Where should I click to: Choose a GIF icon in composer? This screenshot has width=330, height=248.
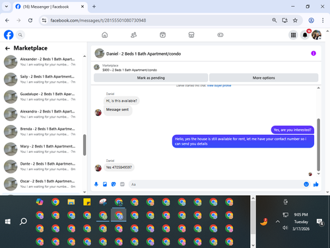pyautogui.click(x=122, y=185)
